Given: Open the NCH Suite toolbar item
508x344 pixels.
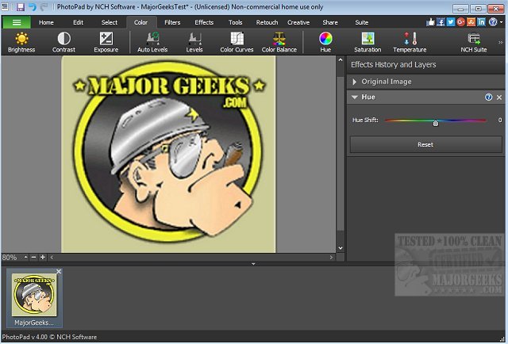Looking at the screenshot, I should [x=474, y=42].
